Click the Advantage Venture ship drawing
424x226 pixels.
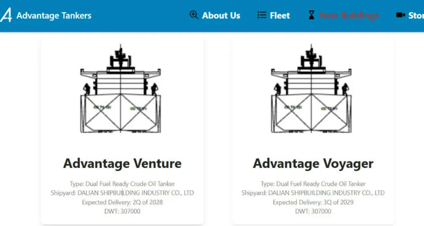pos(121,90)
